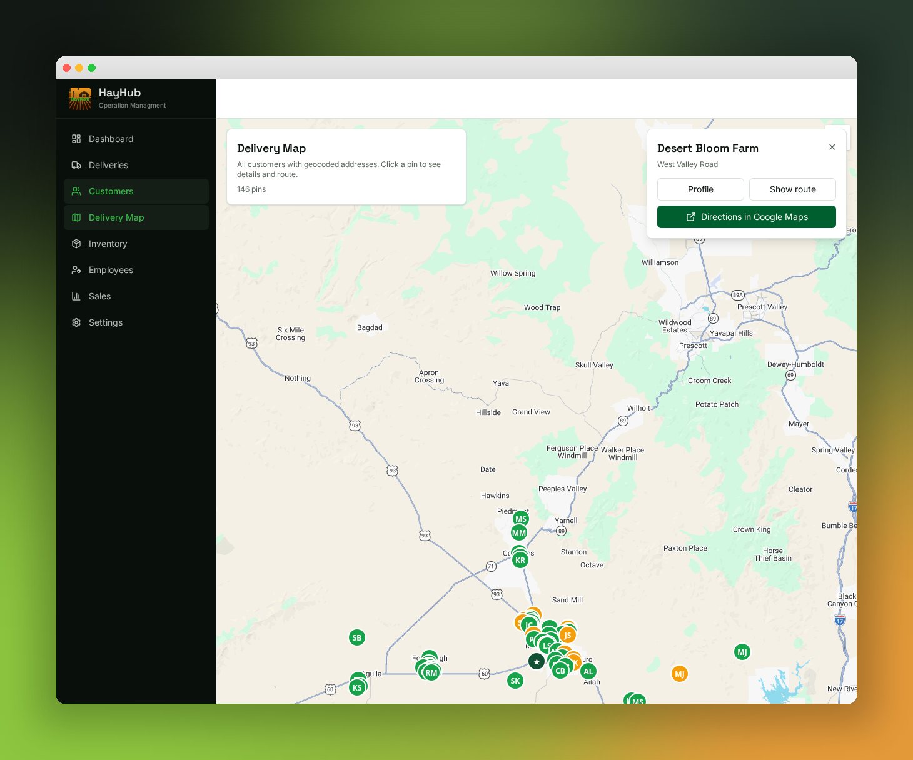913x760 pixels.
Task: Select the green LS map pin
Action: 547,646
